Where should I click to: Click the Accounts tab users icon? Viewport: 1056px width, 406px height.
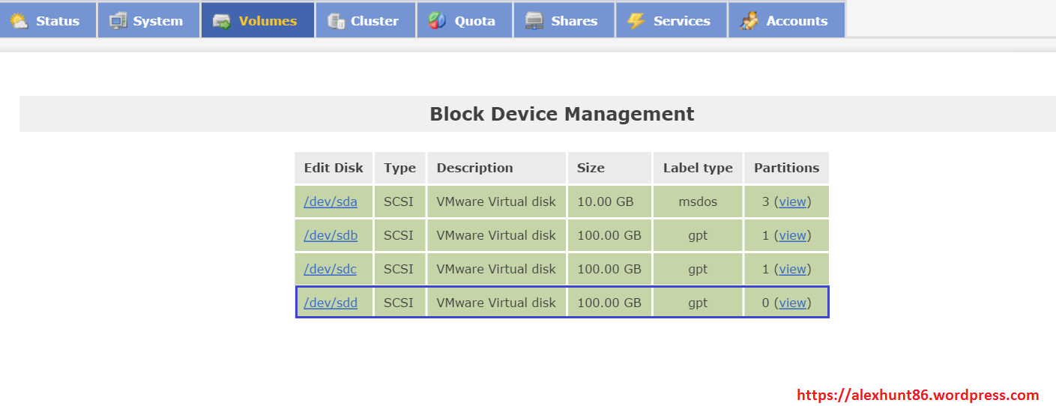[x=749, y=21]
